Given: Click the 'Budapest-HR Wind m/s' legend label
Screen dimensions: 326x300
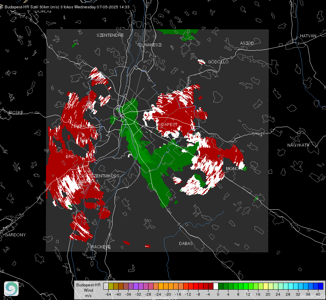Looking at the screenshot, I should pyautogui.click(x=88, y=290).
